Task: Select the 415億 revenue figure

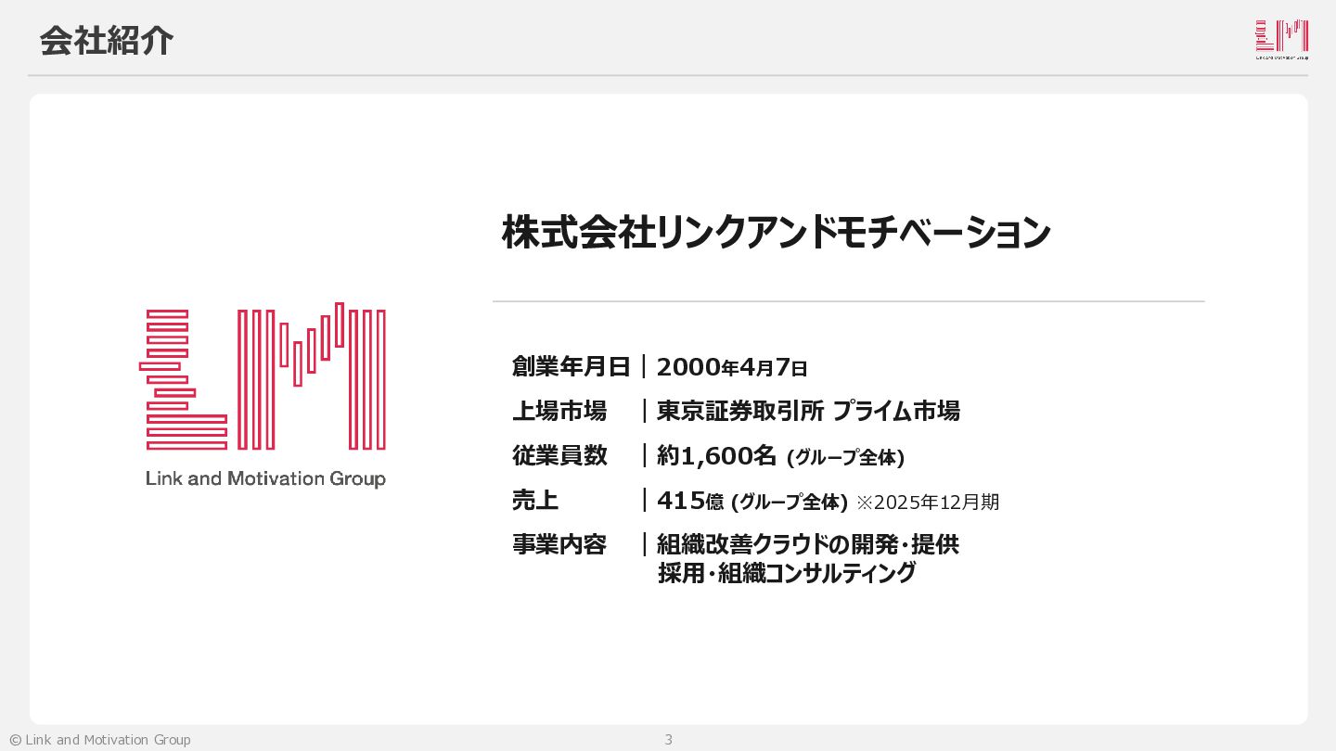Action: [690, 501]
